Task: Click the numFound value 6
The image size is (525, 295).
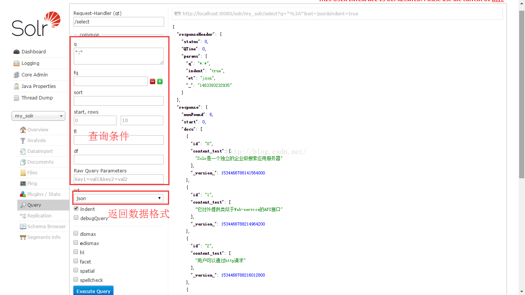Action: pos(211,114)
